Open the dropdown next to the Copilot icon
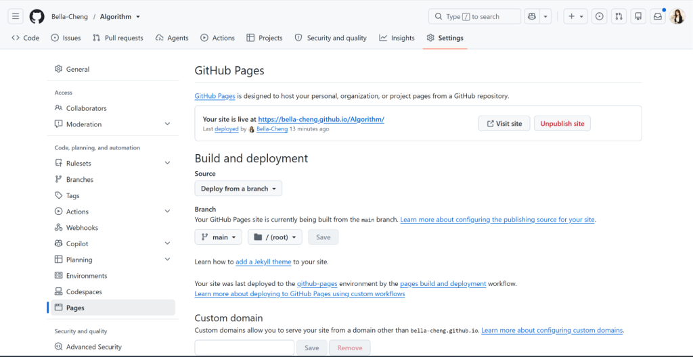 (545, 16)
